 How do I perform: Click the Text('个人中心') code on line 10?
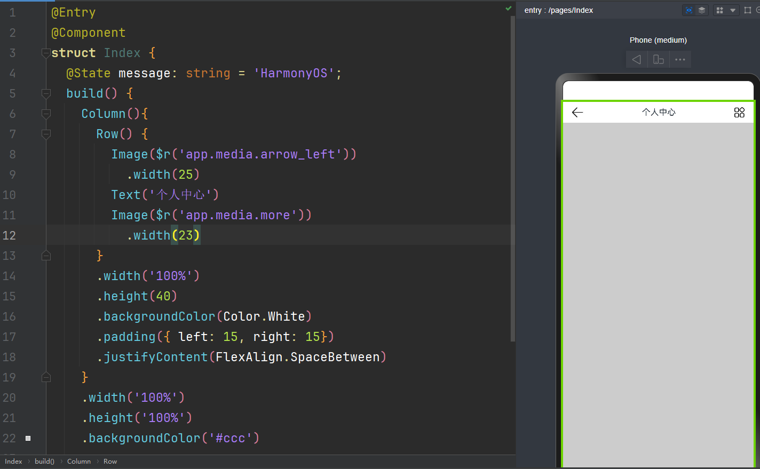pyautogui.click(x=165, y=195)
